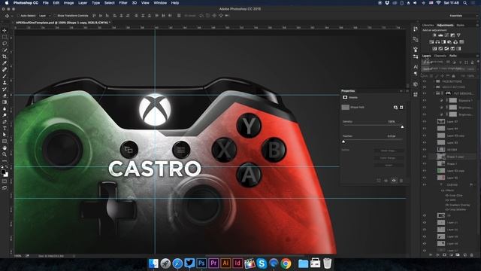Open Twitter in the Dock
This screenshot has height=271, width=481.
point(189,263)
